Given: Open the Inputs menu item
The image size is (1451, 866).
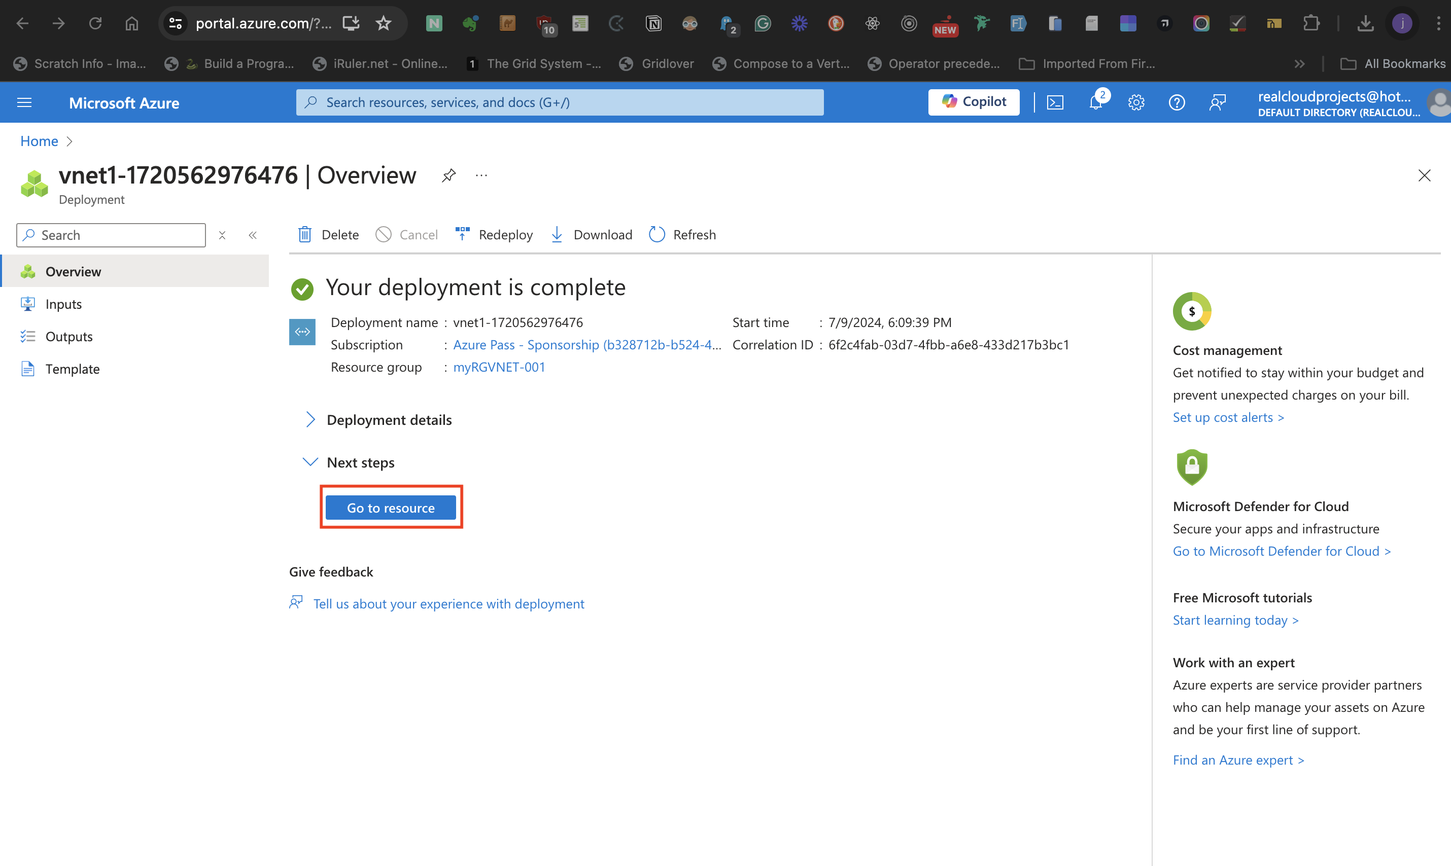Looking at the screenshot, I should (63, 304).
